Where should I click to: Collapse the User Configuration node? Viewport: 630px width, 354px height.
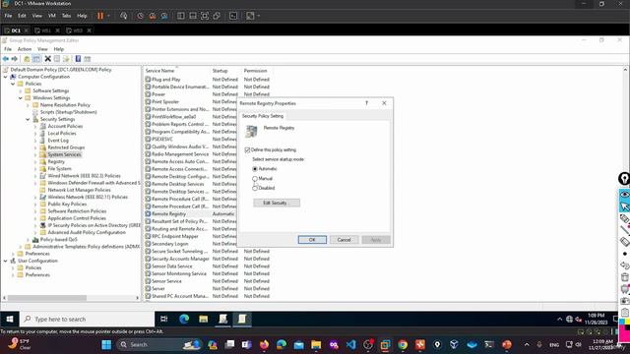(6, 261)
